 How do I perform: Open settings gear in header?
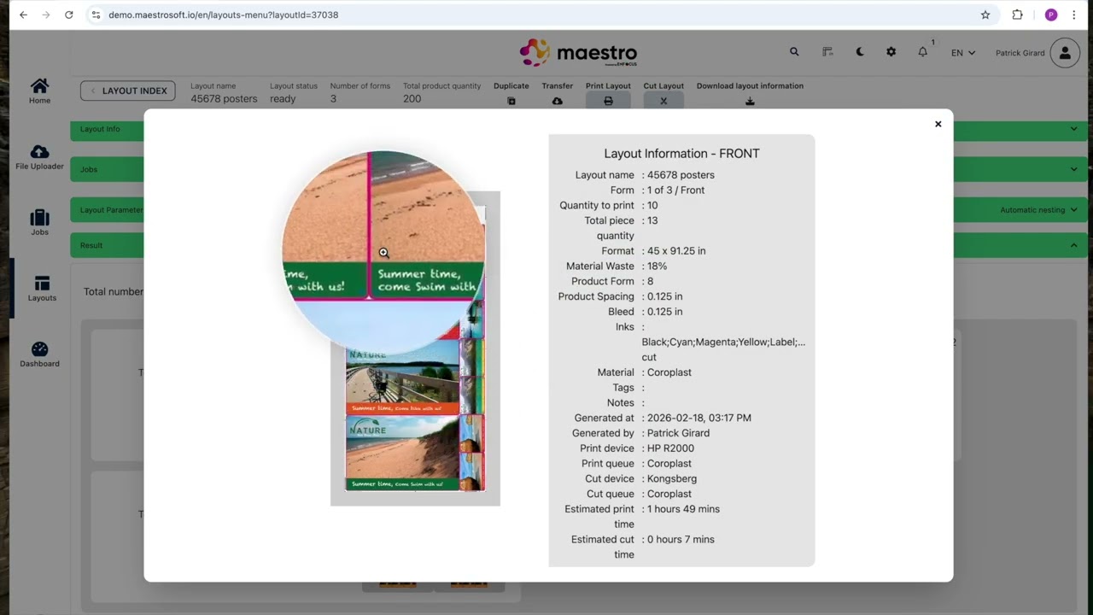pyautogui.click(x=891, y=52)
